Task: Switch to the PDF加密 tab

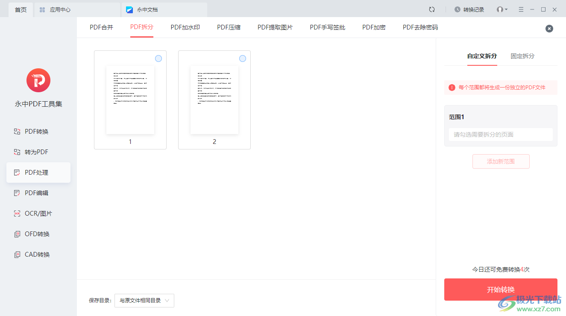Action: click(374, 27)
